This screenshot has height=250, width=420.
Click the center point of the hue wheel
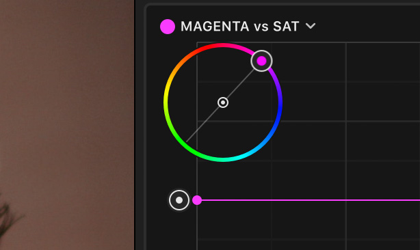(223, 102)
